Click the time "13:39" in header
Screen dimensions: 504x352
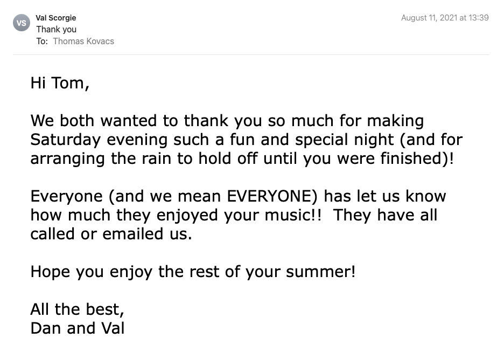pos(478,18)
